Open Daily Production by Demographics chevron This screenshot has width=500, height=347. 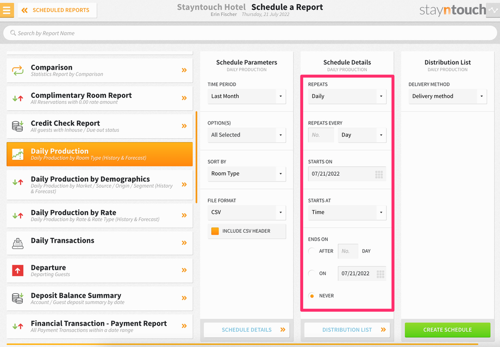point(184,184)
